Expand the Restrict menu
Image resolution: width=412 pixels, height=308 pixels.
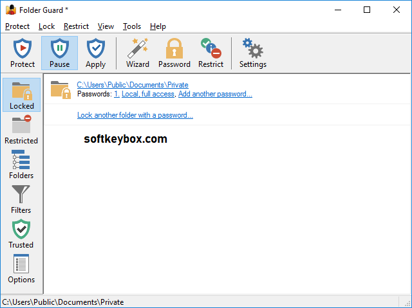tap(76, 26)
